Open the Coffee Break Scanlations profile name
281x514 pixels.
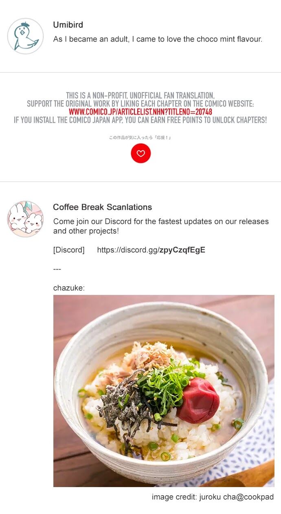pos(103,207)
